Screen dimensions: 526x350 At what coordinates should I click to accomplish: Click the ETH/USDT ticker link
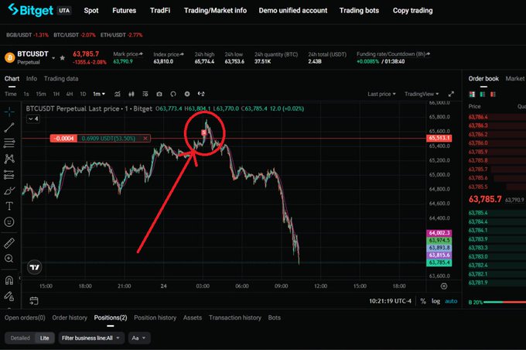coord(121,35)
